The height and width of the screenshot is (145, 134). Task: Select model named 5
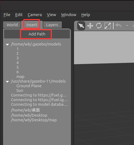(x=17, y=67)
